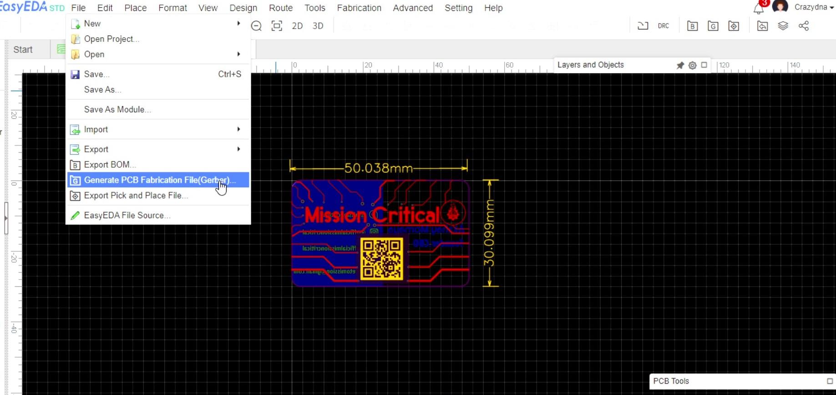Viewport: 836px width, 395px height.
Task: Run the DRC check
Action: pos(664,26)
